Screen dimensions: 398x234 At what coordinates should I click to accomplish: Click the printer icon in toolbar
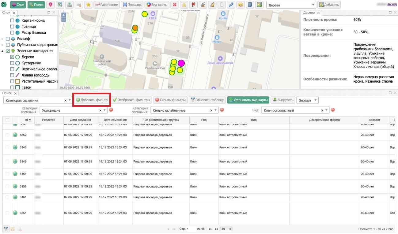point(79,5)
